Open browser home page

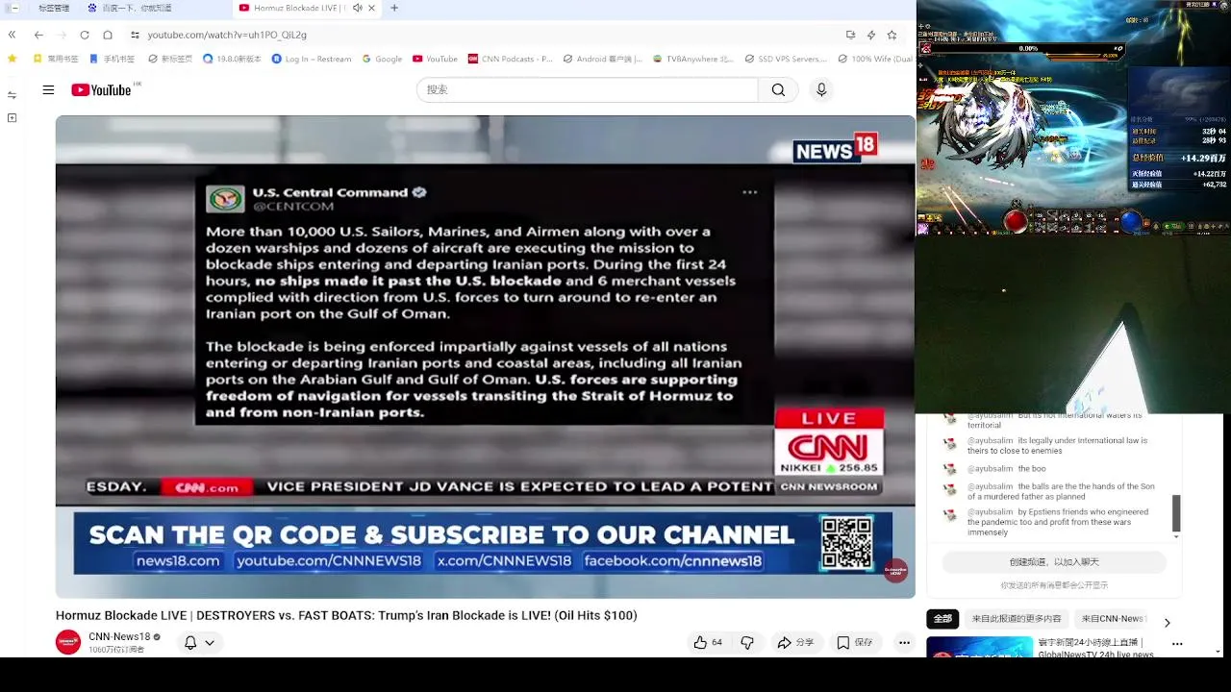(x=108, y=35)
